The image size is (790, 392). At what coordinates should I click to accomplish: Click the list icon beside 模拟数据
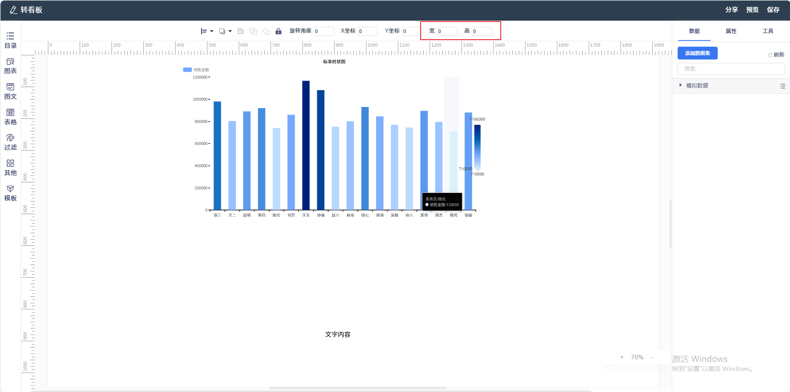pos(782,86)
